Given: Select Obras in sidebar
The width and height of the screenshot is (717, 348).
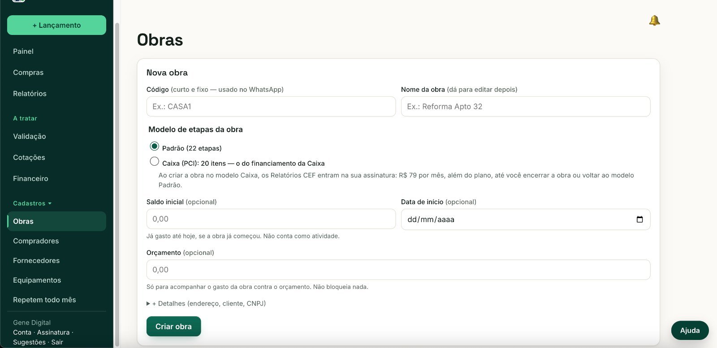Looking at the screenshot, I should coord(56,221).
